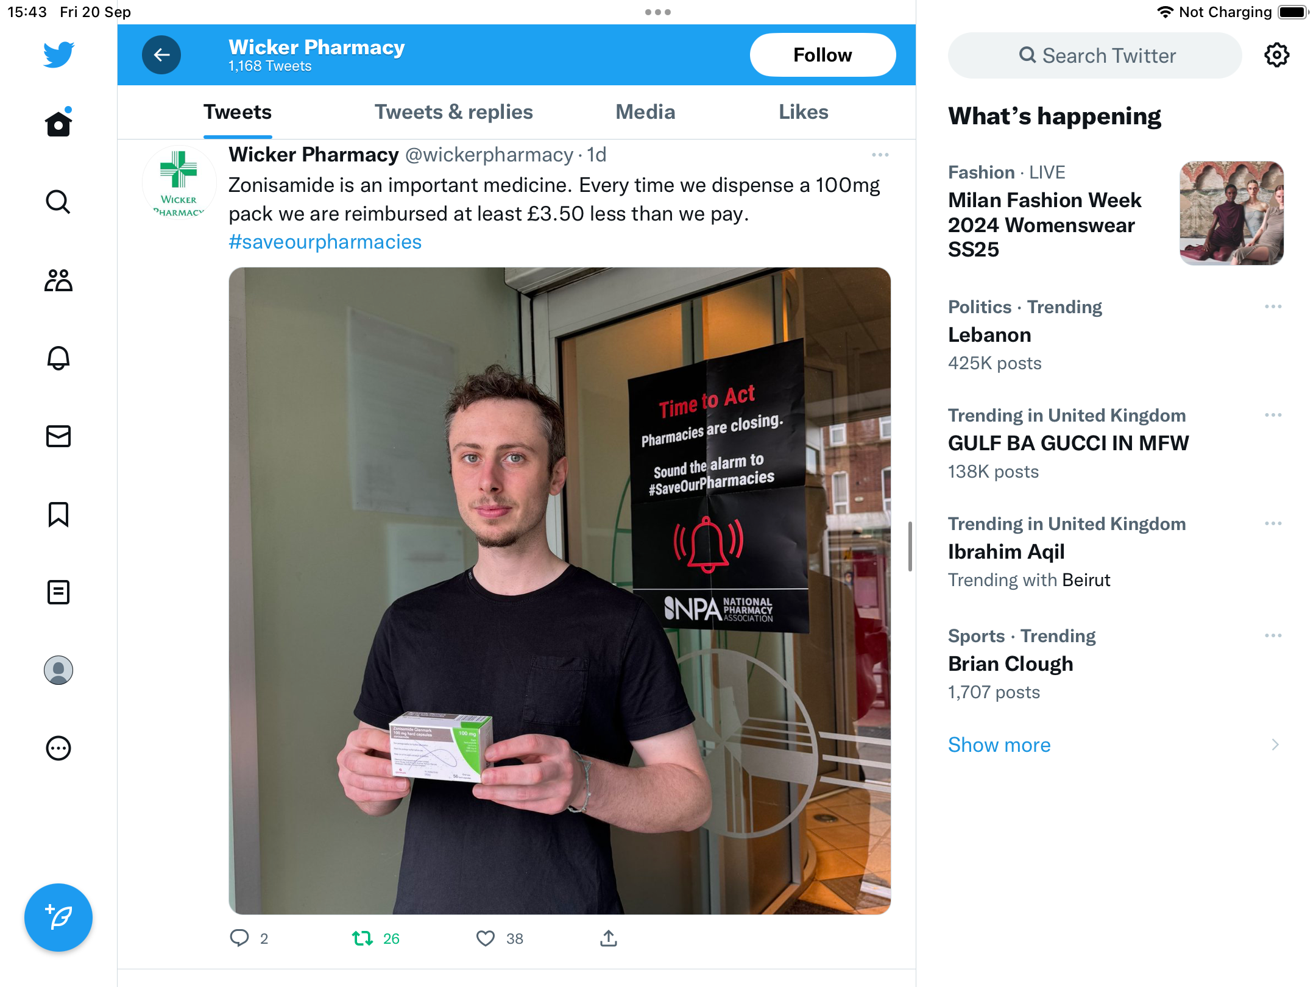Open the tweet's three-dot options menu
The width and height of the screenshot is (1316, 987).
[880, 155]
